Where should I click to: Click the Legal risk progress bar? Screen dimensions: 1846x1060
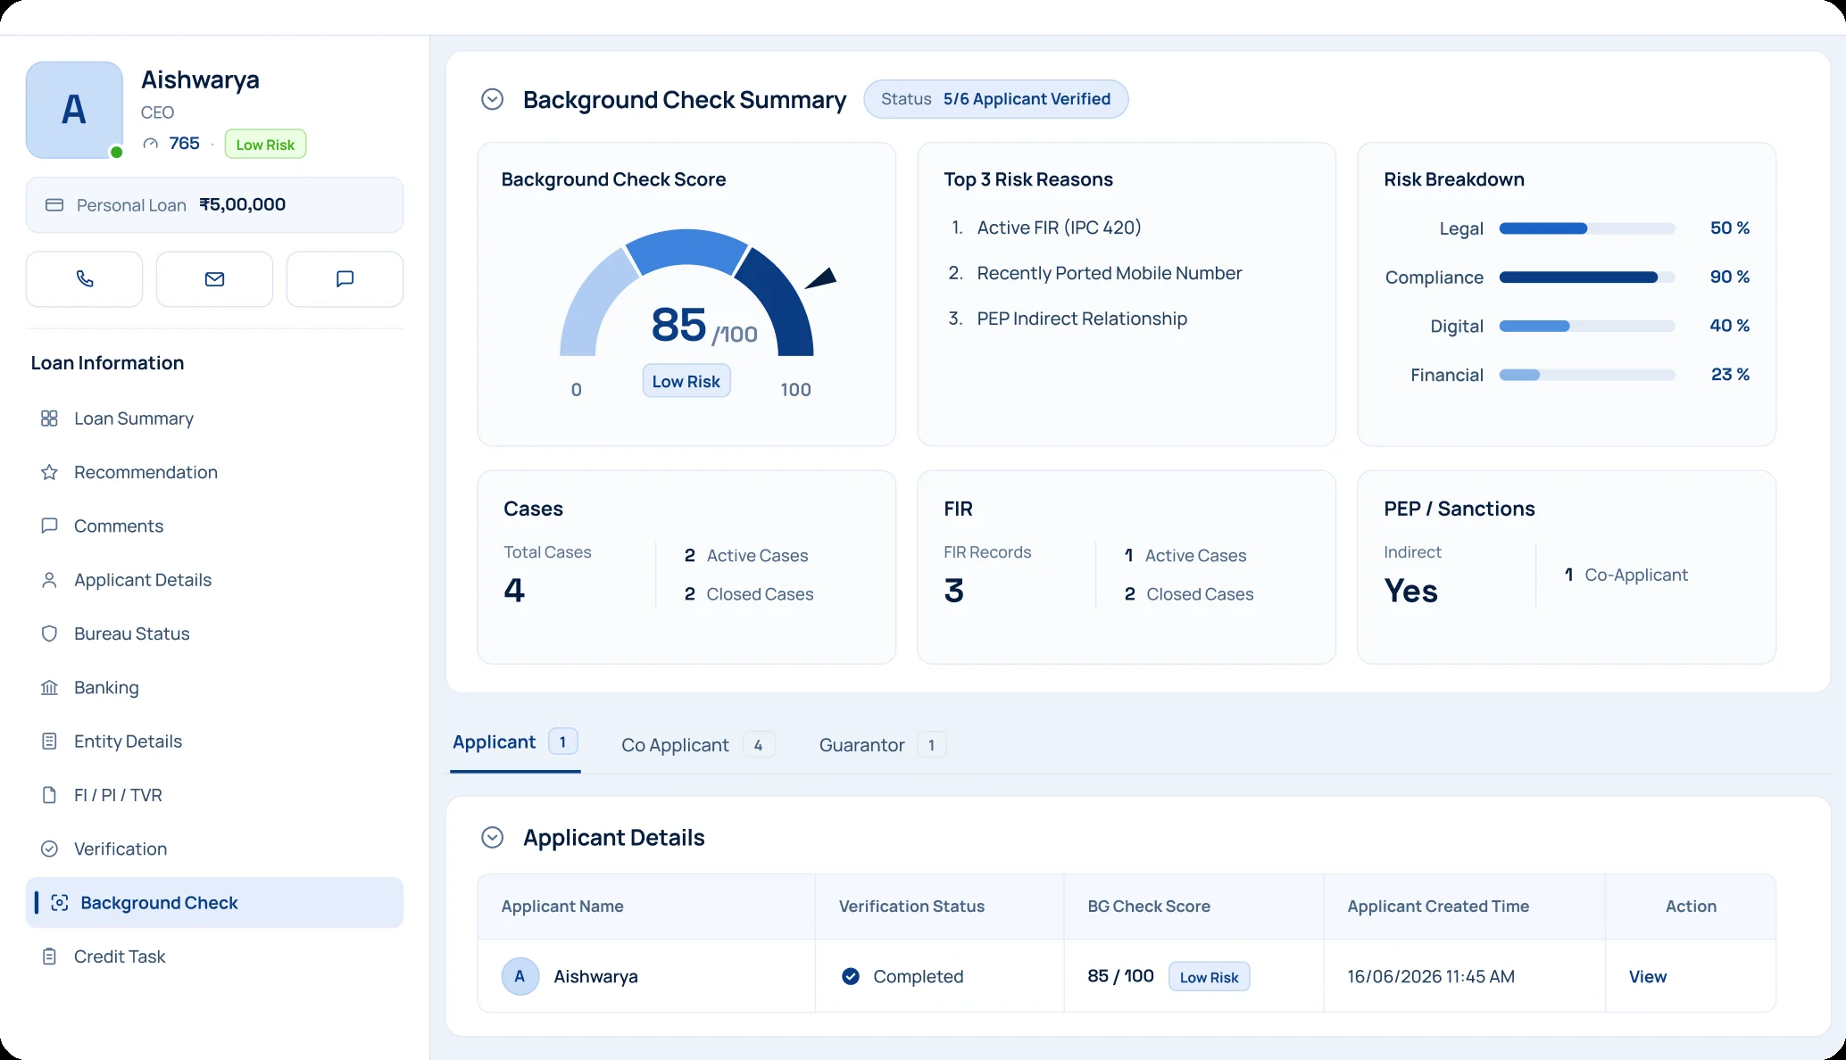click(x=1586, y=228)
